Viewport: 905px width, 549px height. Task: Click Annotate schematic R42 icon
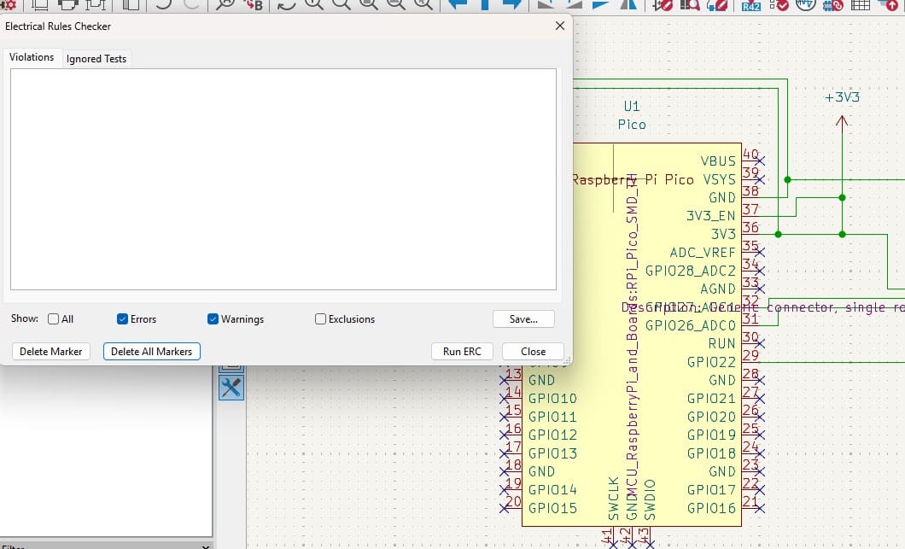coord(751,5)
